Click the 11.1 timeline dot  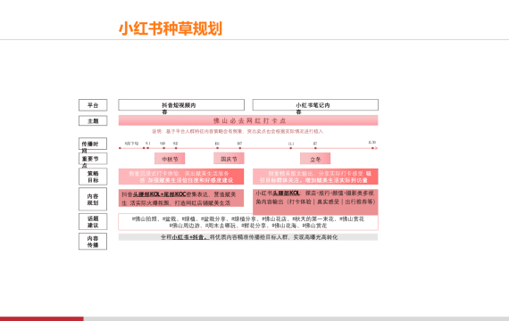[x=291, y=148]
